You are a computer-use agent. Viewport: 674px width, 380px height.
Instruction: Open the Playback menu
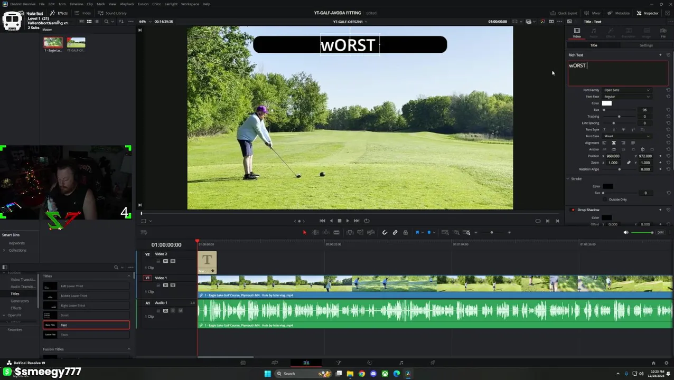pyautogui.click(x=127, y=4)
